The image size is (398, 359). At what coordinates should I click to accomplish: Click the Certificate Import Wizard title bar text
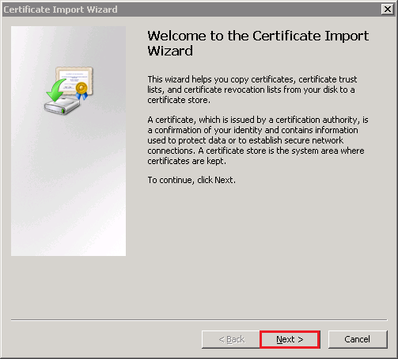60,10
